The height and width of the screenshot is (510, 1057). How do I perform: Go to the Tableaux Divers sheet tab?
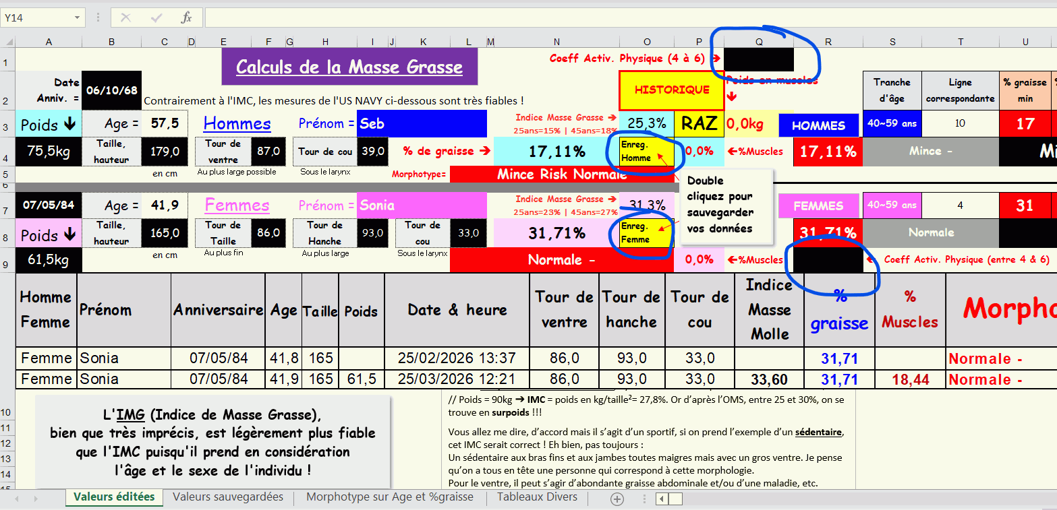tap(537, 497)
